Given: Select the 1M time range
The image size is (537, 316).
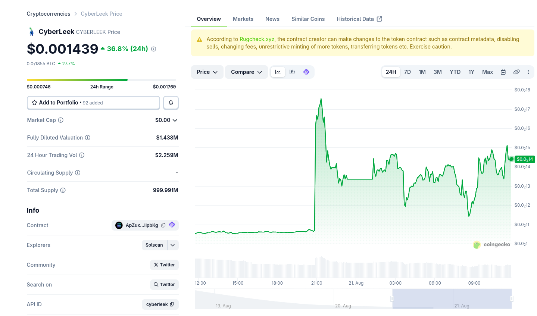Looking at the screenshot, I should pyautogui.click(x=422, y=72).
